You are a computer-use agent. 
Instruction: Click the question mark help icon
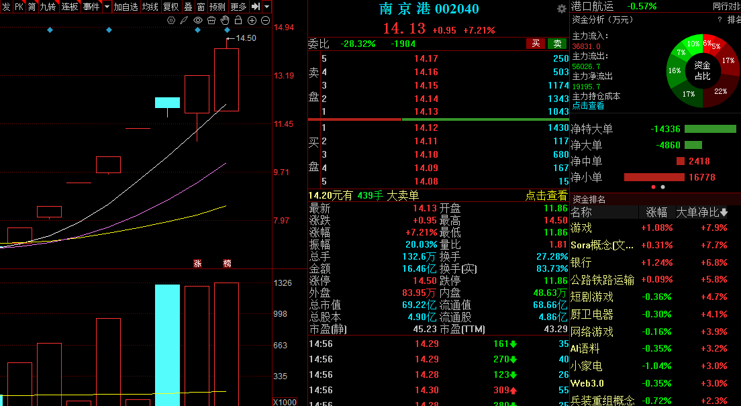(x=720, y=20)
